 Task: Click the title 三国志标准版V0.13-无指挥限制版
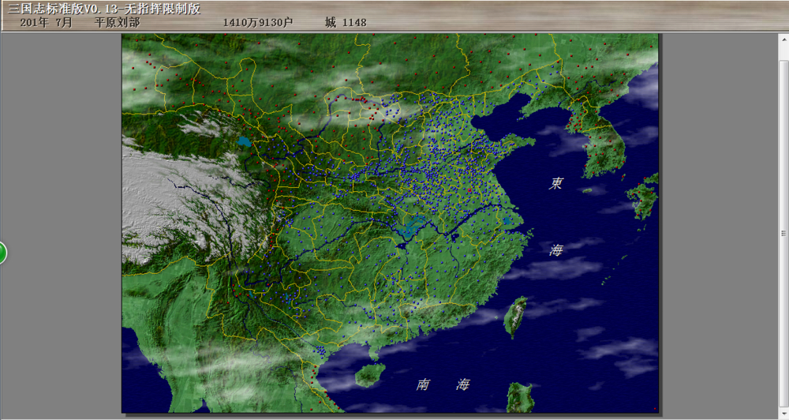tap(105, 9)
